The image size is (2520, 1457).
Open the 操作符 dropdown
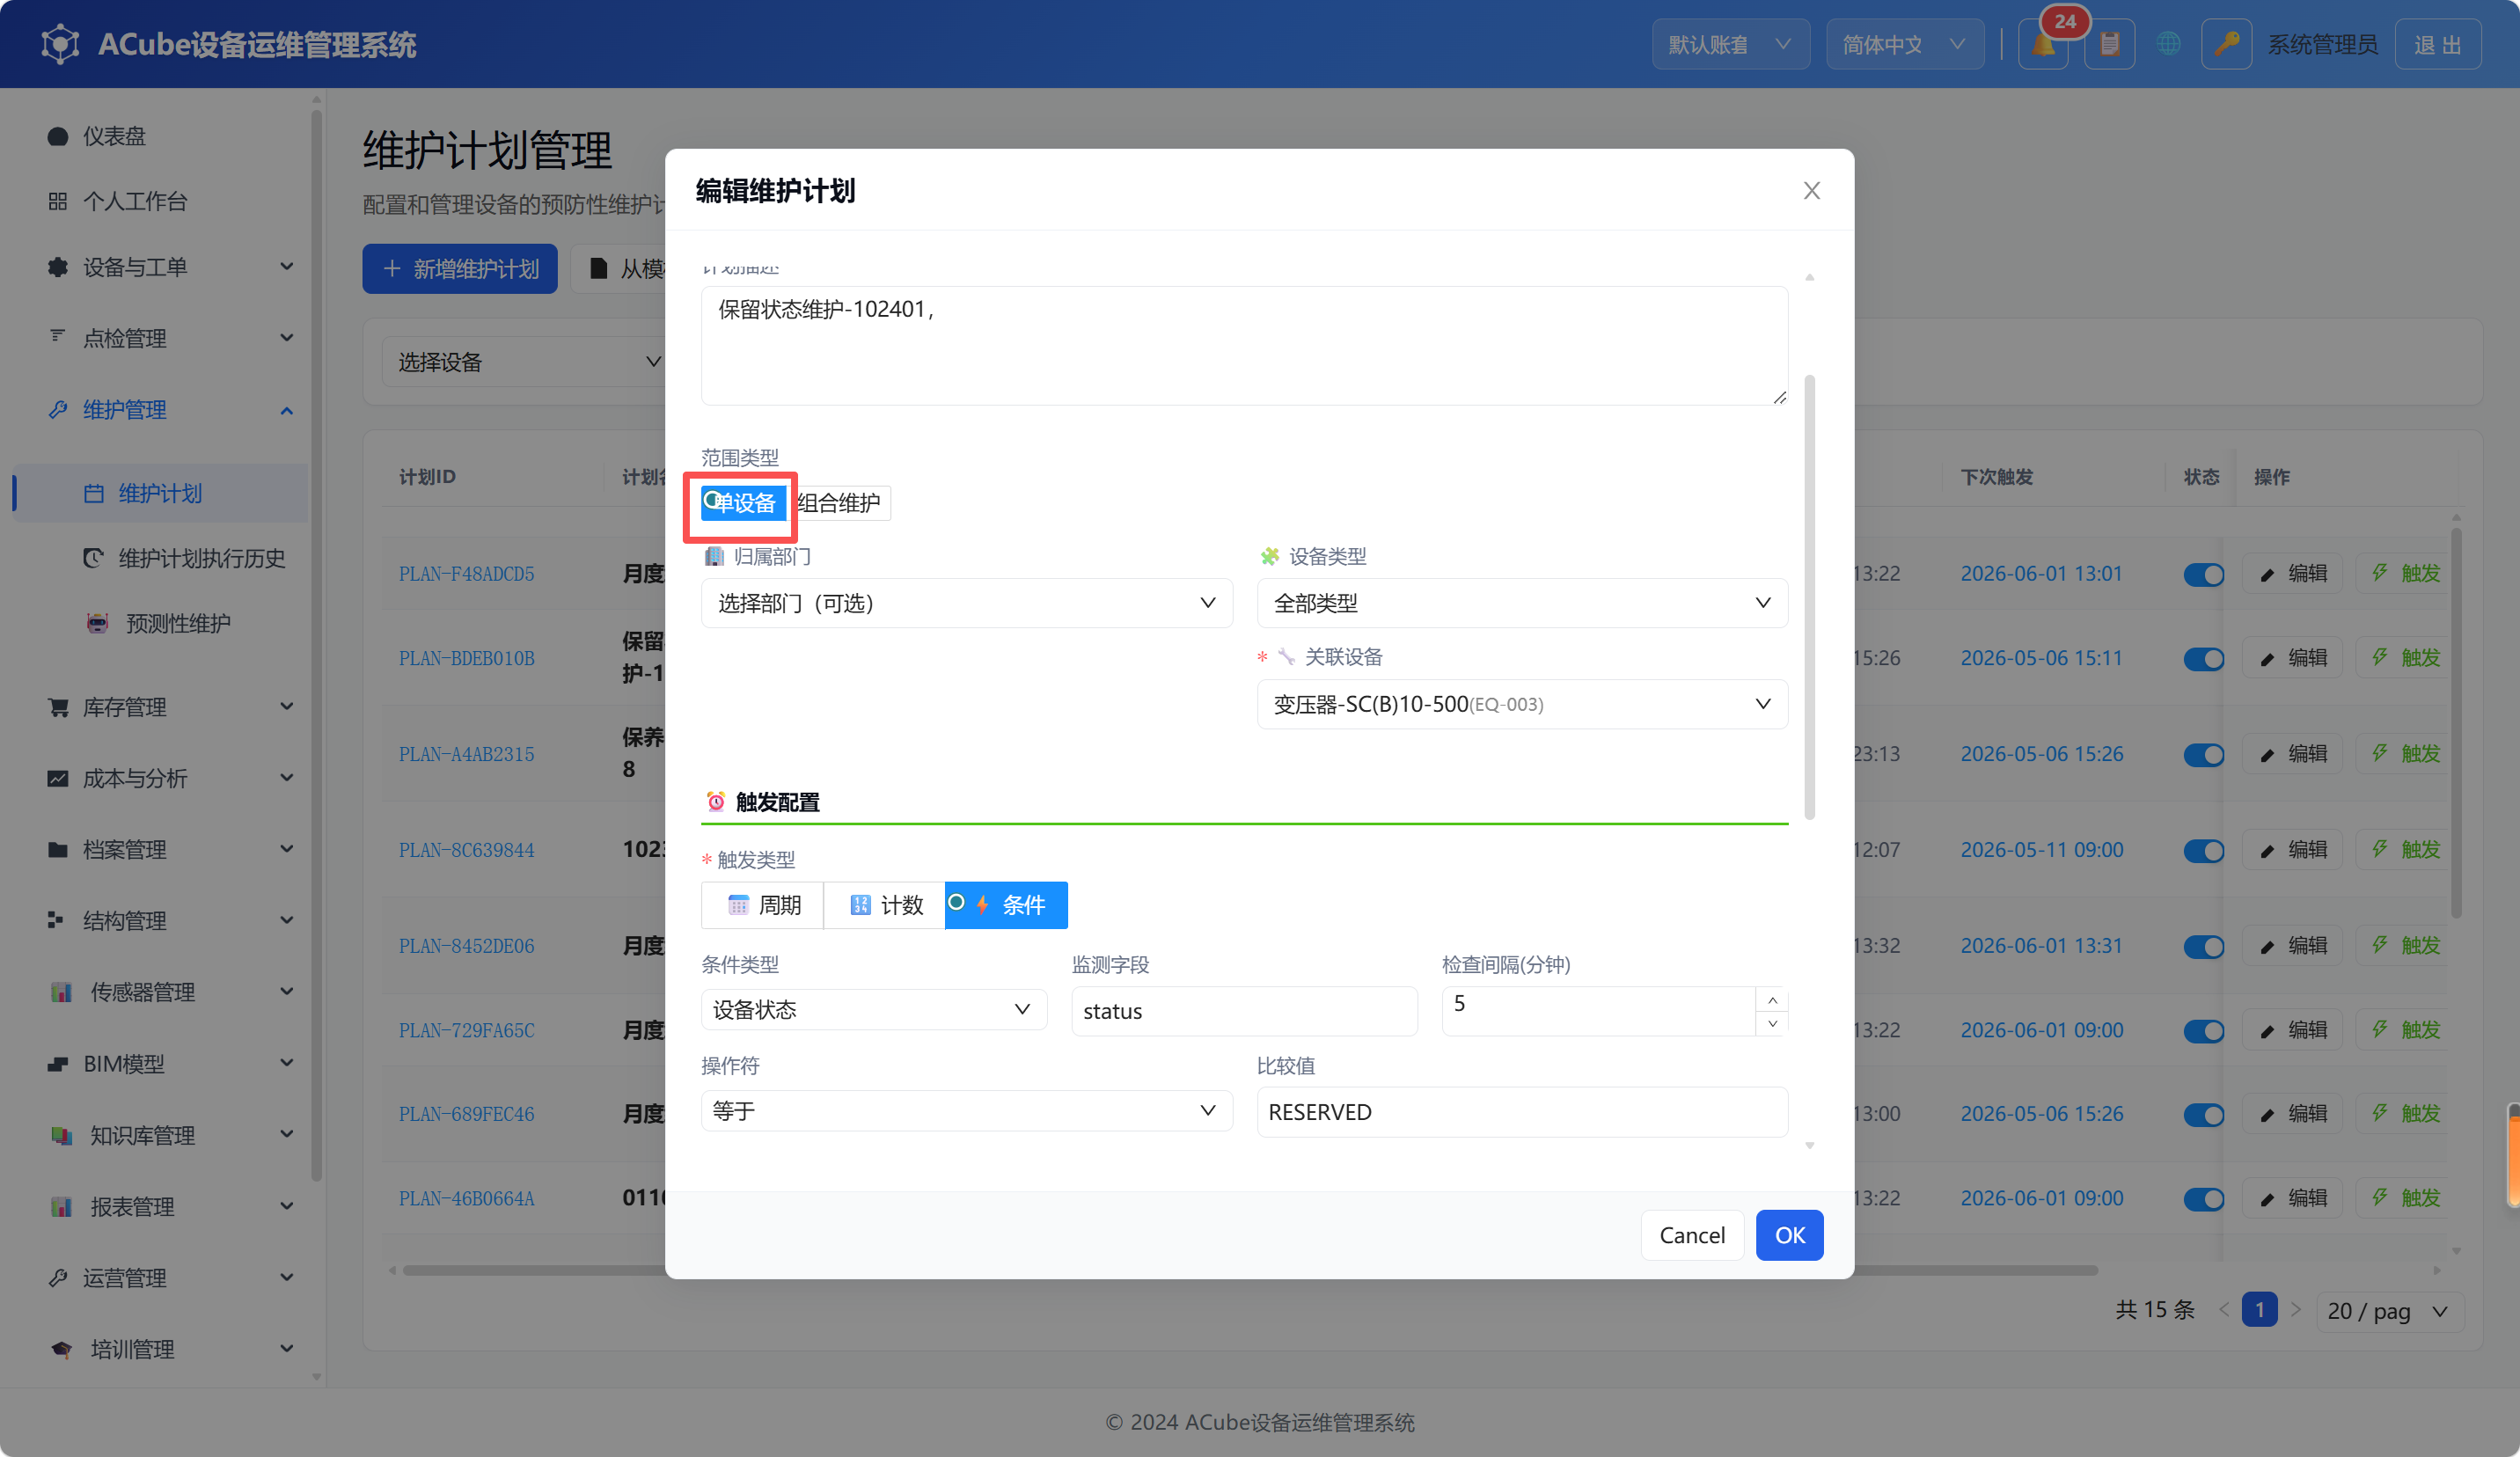(x=966, y=1111)
